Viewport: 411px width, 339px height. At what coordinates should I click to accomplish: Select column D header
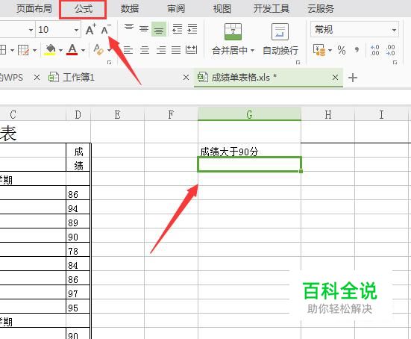78,114
